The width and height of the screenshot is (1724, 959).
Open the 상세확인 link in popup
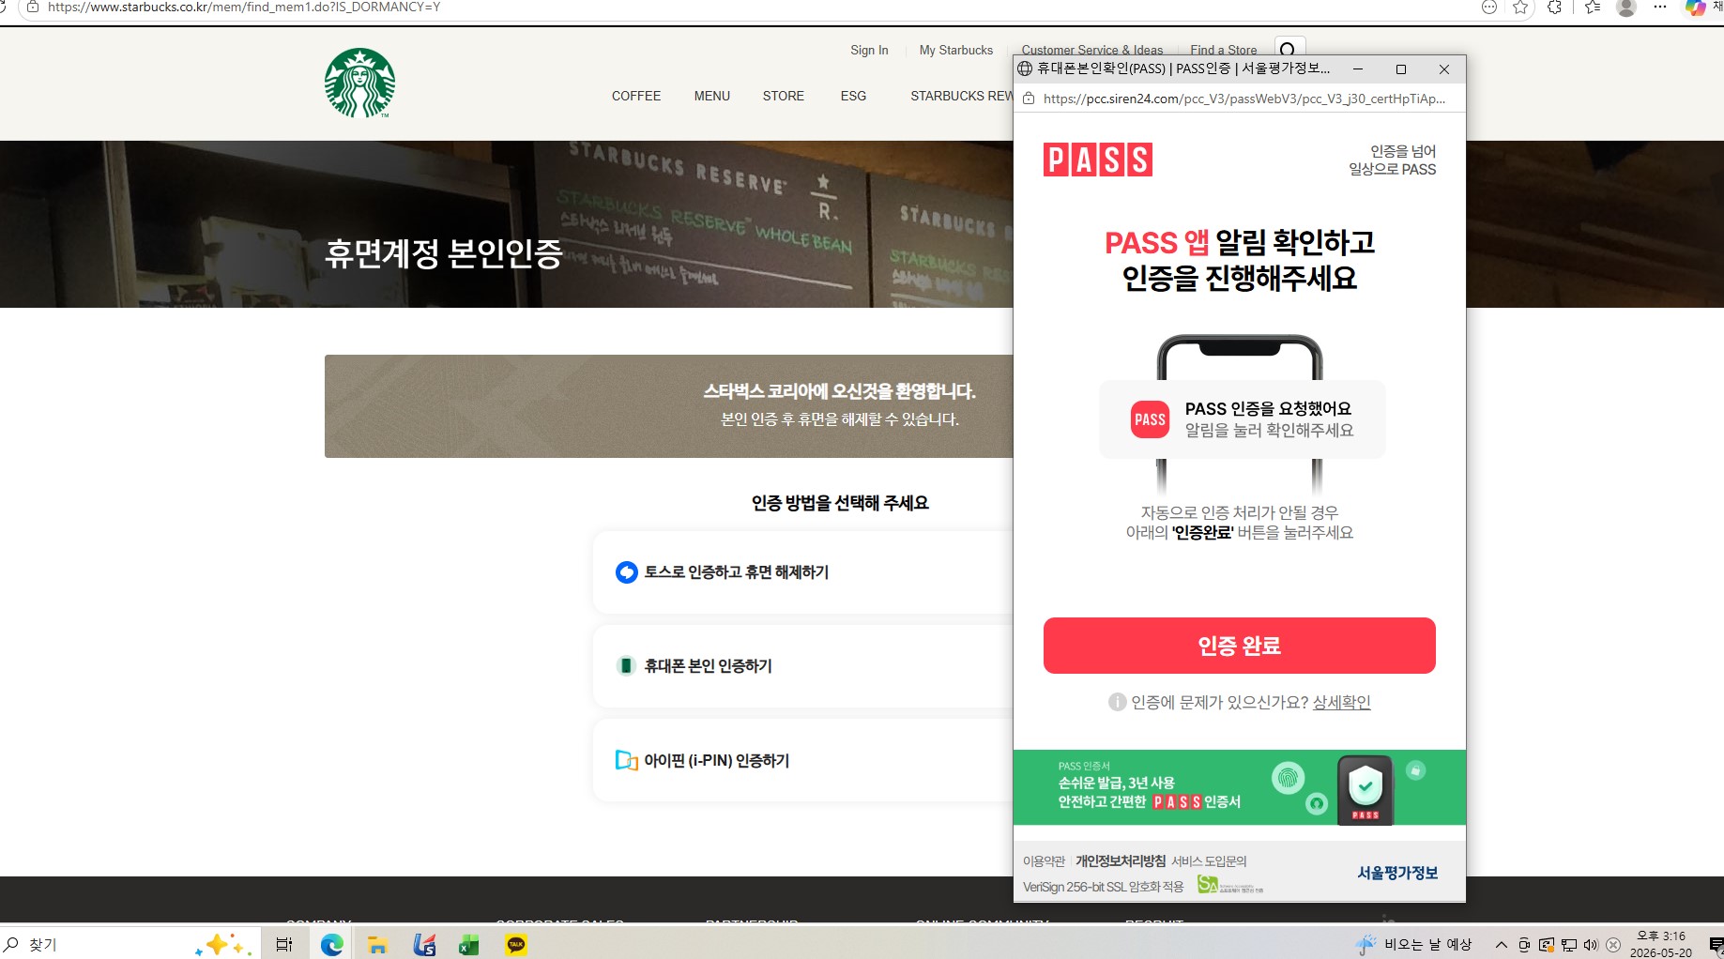click(x=1341, y=702)
